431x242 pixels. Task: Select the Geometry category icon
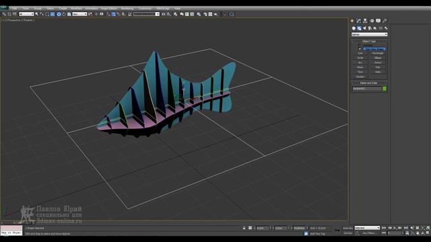(x=354, y=28)
